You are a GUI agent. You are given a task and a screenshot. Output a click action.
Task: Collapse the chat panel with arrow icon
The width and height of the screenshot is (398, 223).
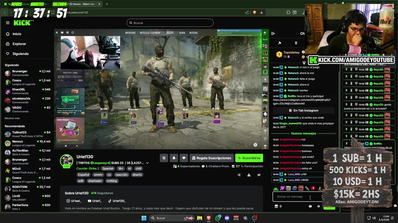pyautogui.click(x=273, y=33)
